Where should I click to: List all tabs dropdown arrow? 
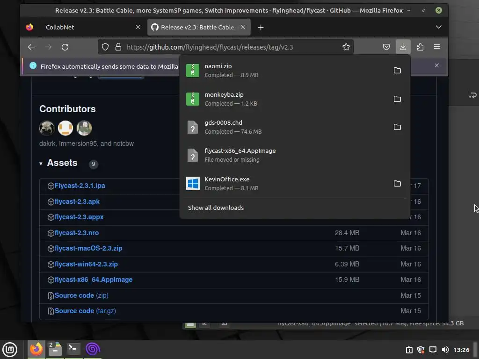438,27
